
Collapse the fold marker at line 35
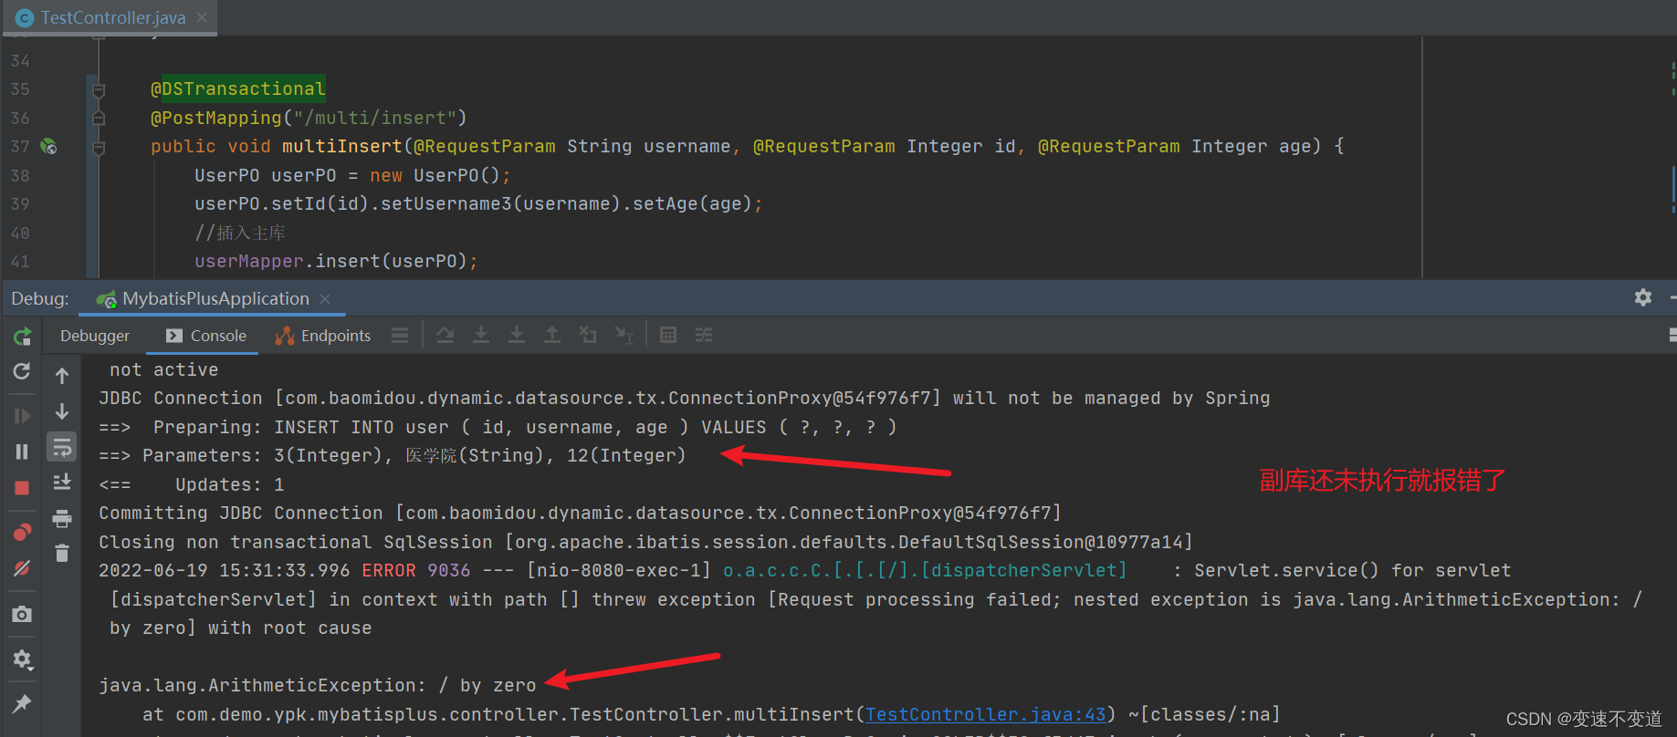pos(99,89)
